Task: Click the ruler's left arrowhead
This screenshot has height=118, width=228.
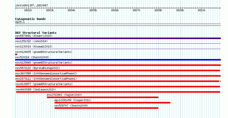Action: (16, 8)
